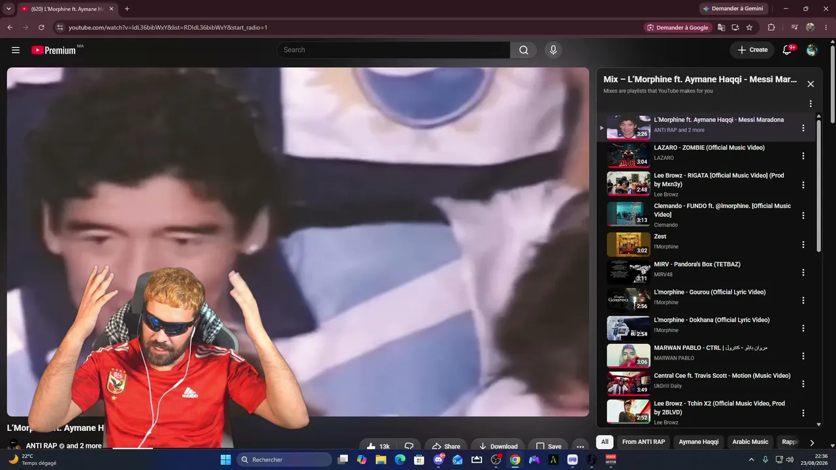This screenshot has width=836, height=470.
Task: Install app icon in address bar
Action: 735,27
